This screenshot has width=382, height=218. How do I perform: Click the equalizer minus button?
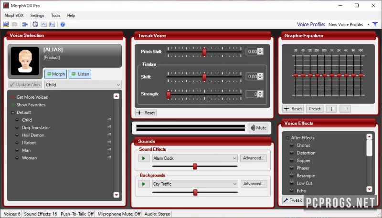click(x=345, y=109)
